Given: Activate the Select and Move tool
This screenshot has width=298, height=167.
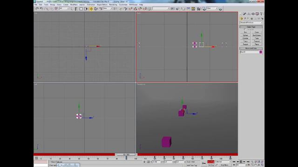Looking at the screenshot, I should (x=91, y=9).
